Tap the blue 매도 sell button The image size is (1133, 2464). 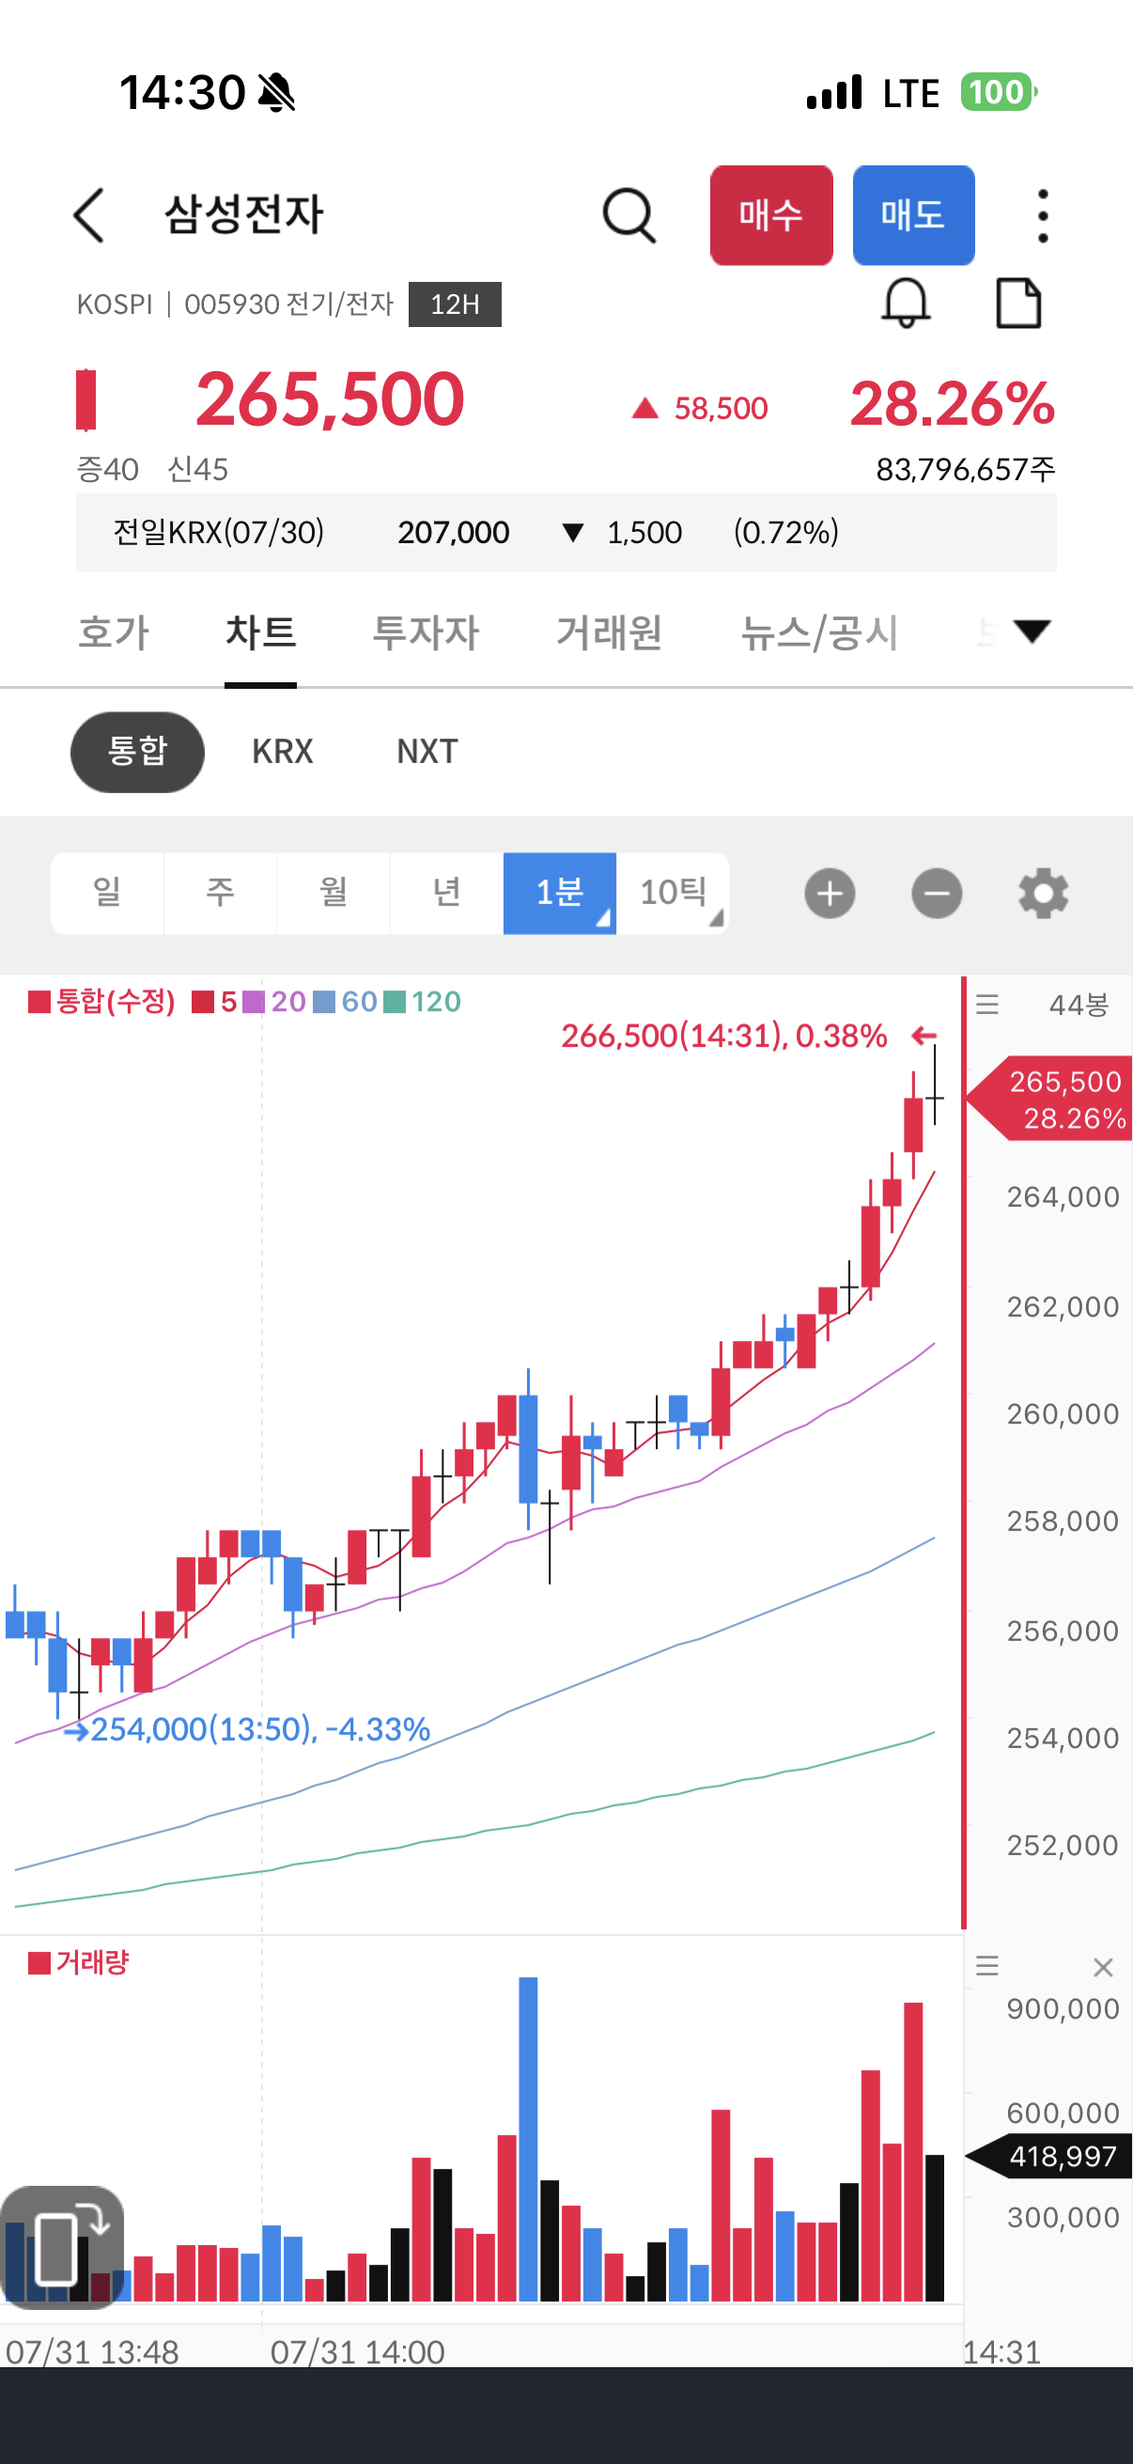click(x=913, y=215)
